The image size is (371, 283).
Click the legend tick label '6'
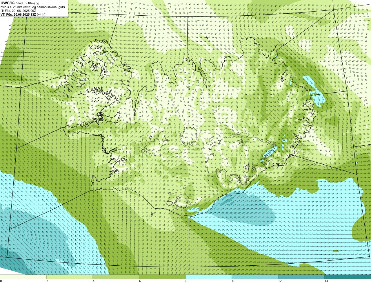point(140,281)
